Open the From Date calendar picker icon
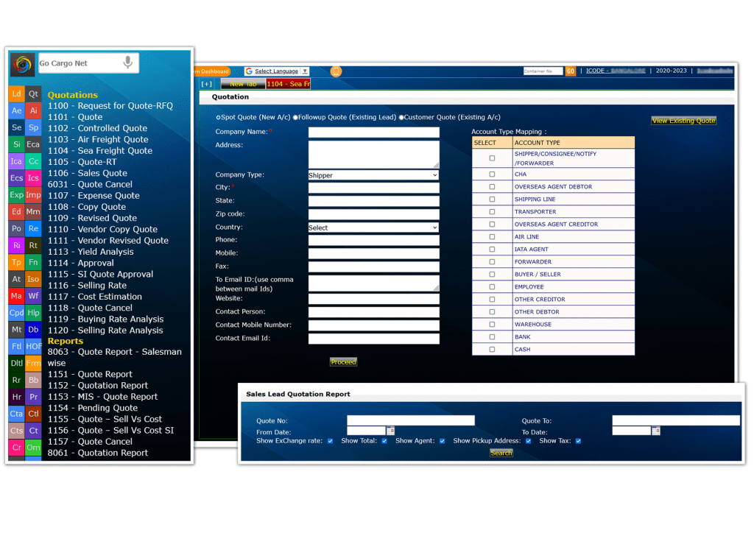The image size is (754, 547). coord(391,431)
